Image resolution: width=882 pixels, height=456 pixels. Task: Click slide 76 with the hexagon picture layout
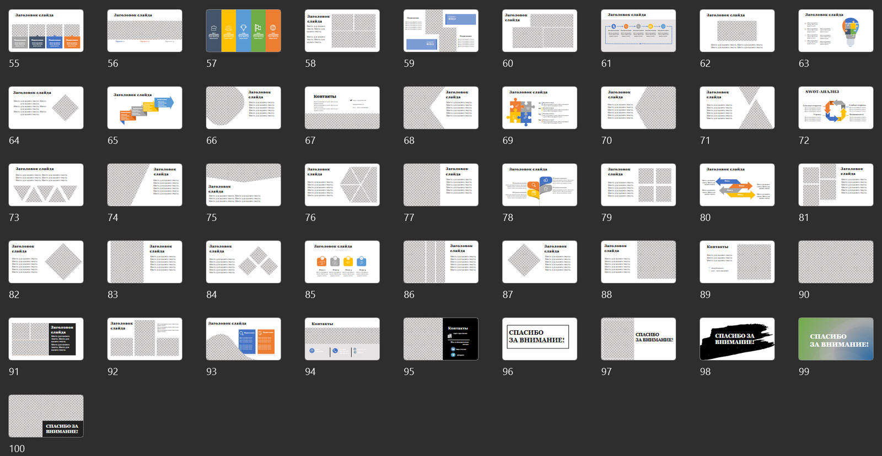342,185
